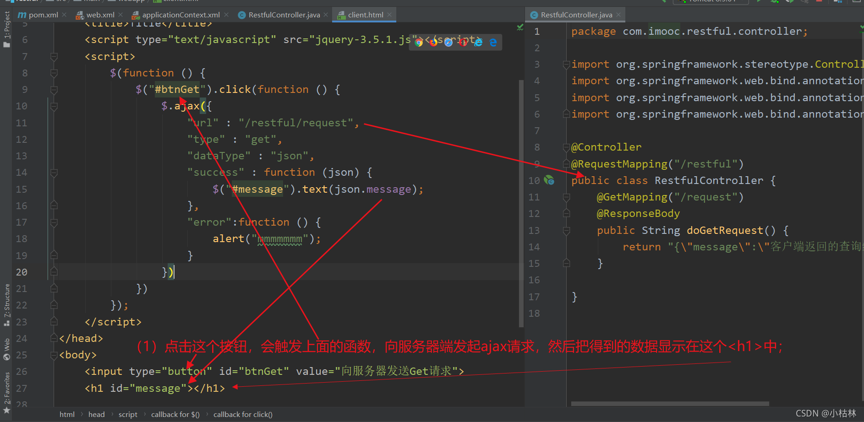Collapse the error function at line 17
864x422 pixels.
[54, 222]
